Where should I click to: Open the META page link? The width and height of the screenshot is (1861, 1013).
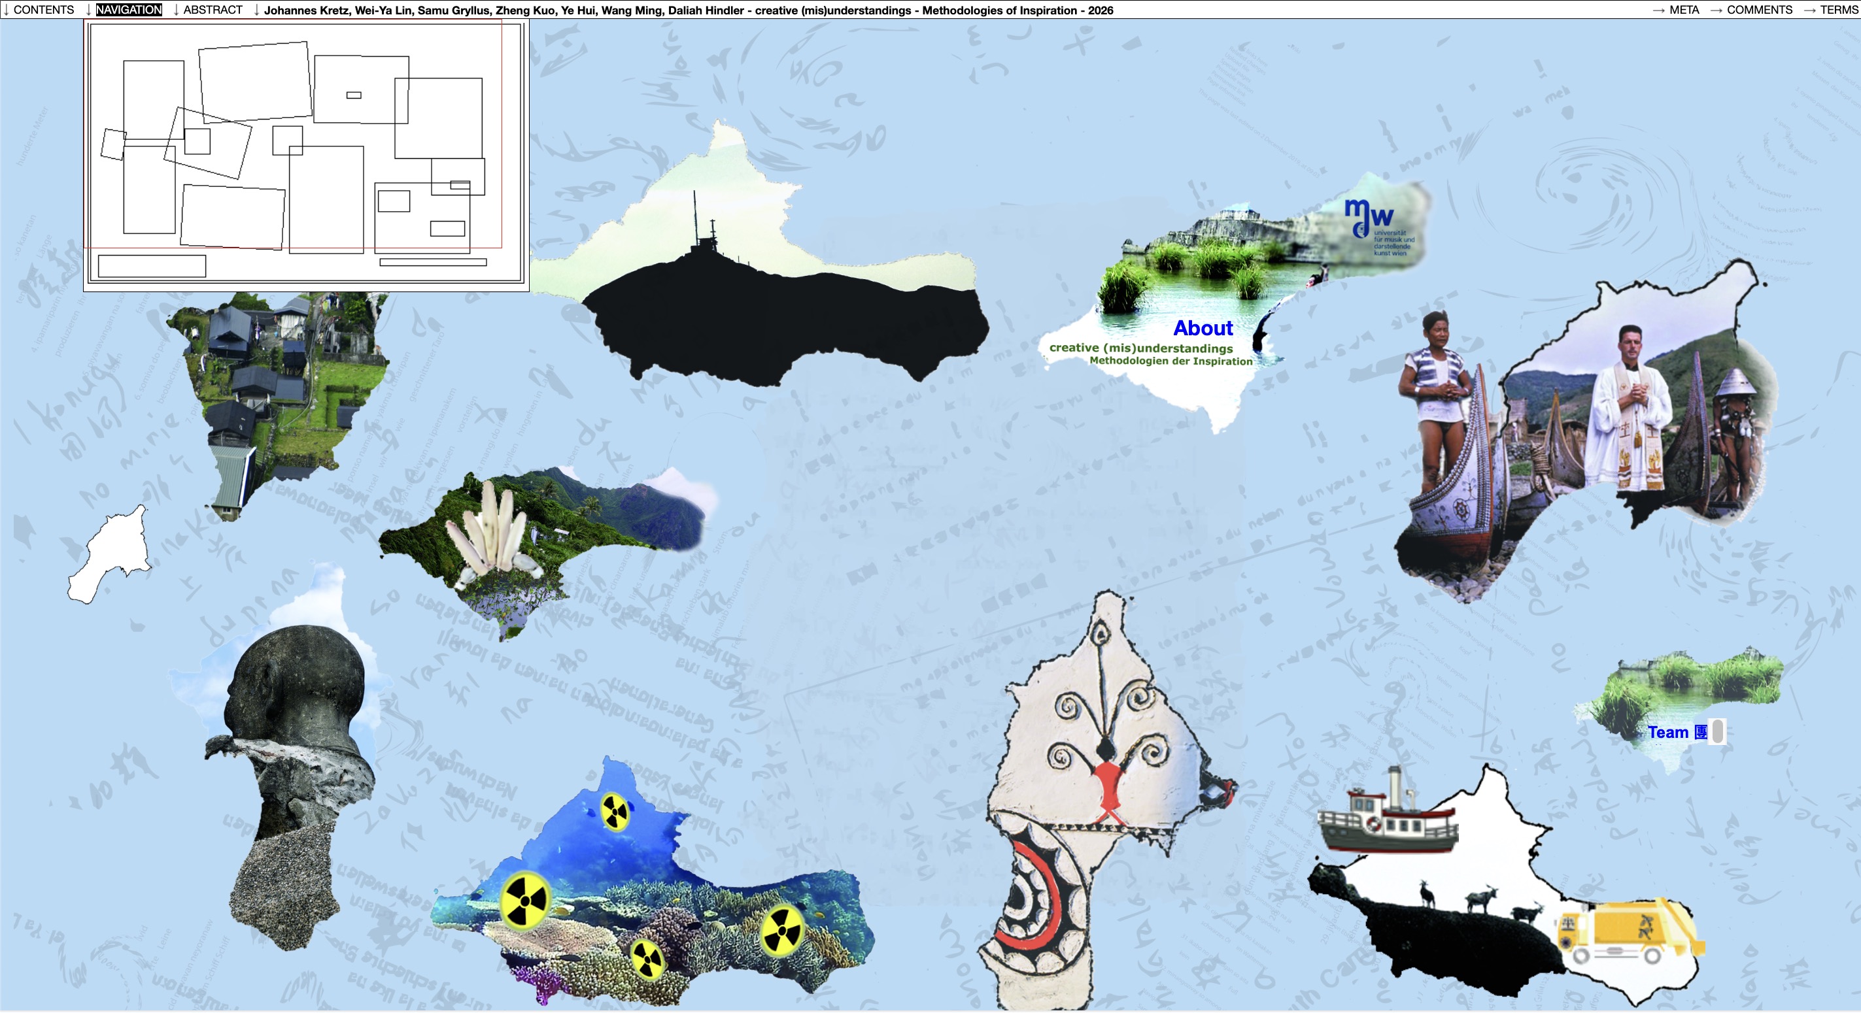point(1683,9)
